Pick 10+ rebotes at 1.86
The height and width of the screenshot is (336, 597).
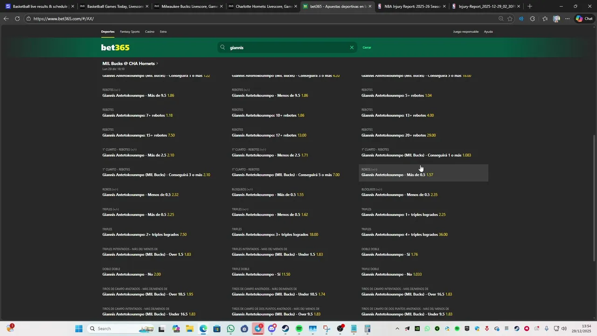coord(268,115)
